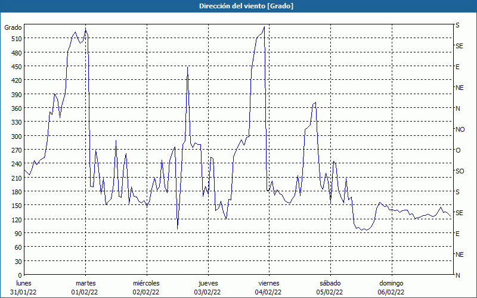Select the "domingo" day label
Screen dimensions: 477x298
(x=391, y=284)
